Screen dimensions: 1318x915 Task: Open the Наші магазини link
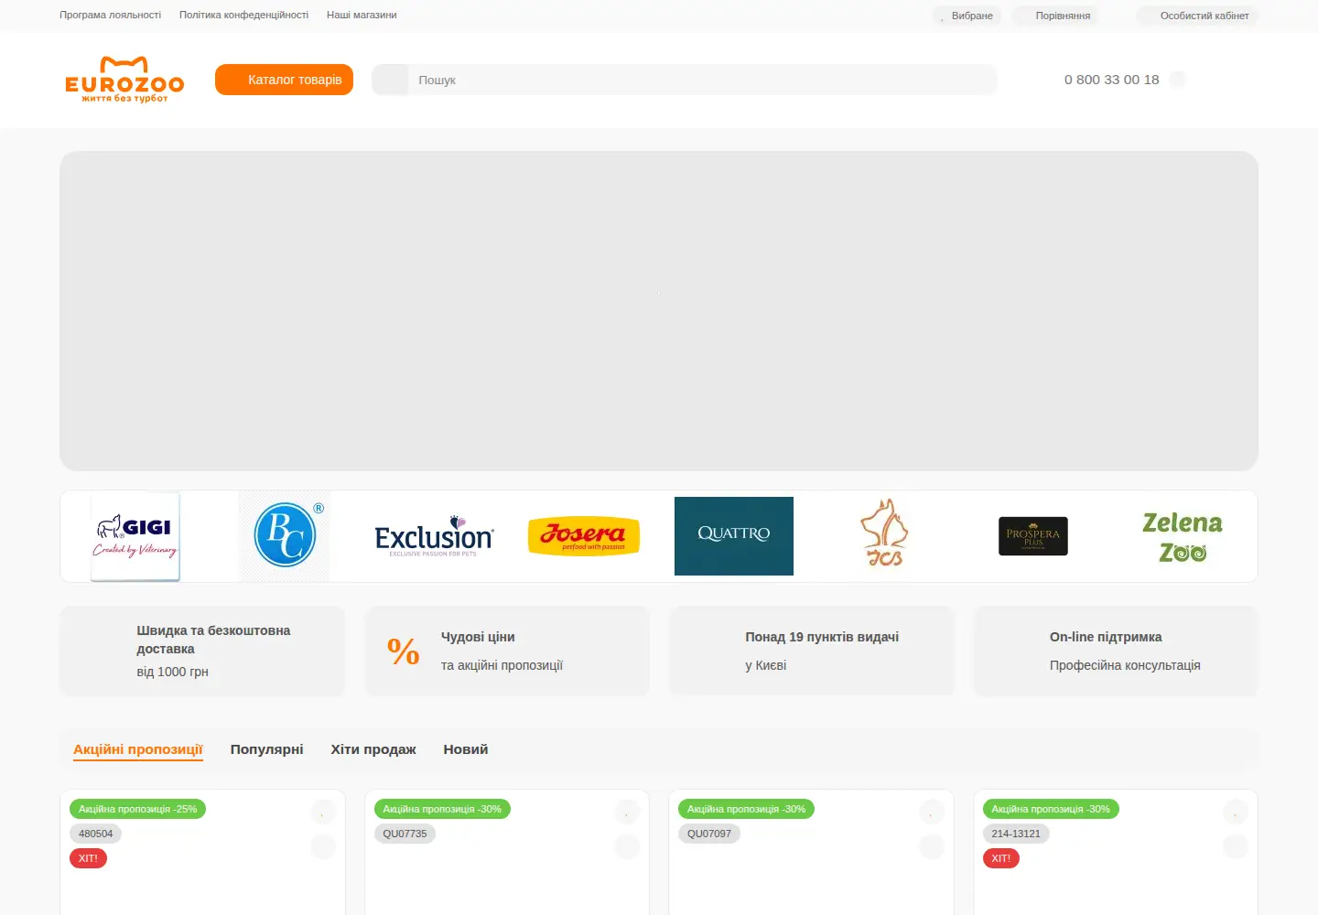tap(362, 16)
